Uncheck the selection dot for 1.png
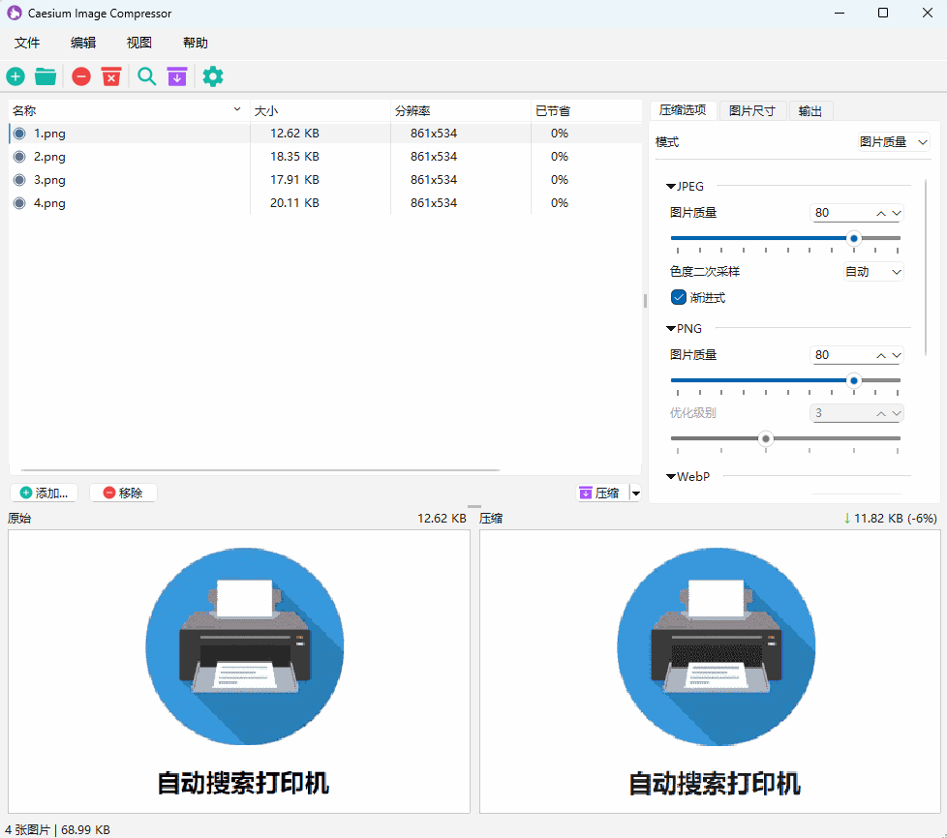This screenshot has height=838, width=947. (19, 133)
